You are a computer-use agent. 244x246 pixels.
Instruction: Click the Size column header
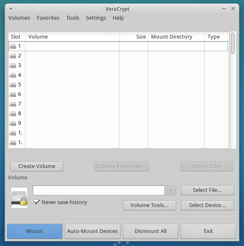134,37
